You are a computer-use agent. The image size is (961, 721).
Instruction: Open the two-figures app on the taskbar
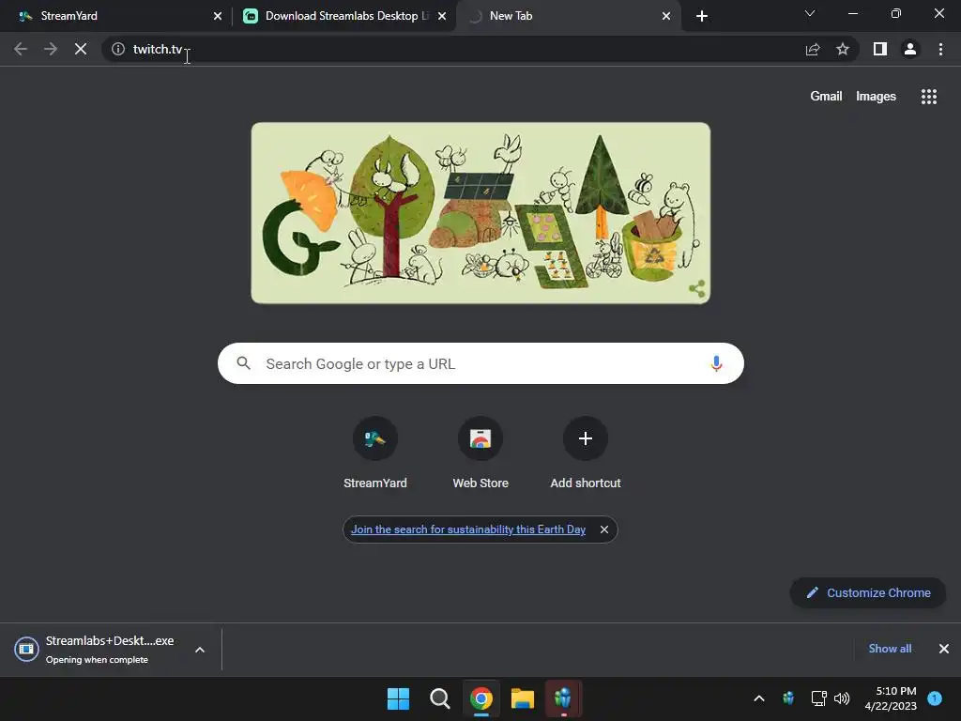(563, 698)
